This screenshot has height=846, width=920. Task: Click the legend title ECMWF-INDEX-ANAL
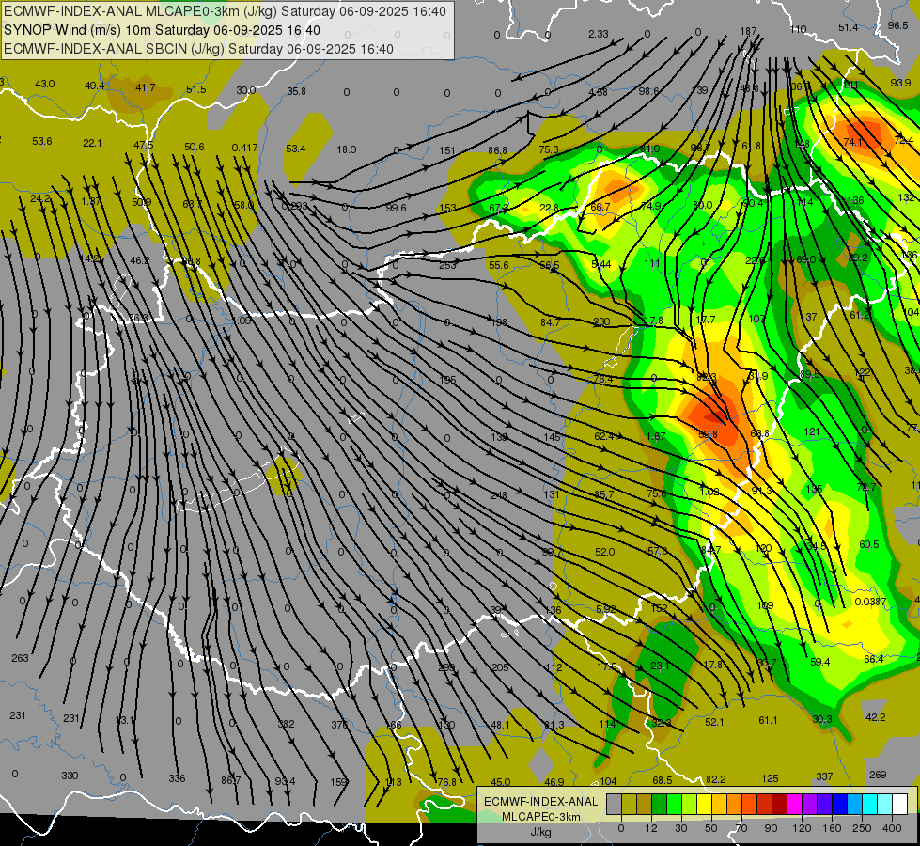[540, 802]
